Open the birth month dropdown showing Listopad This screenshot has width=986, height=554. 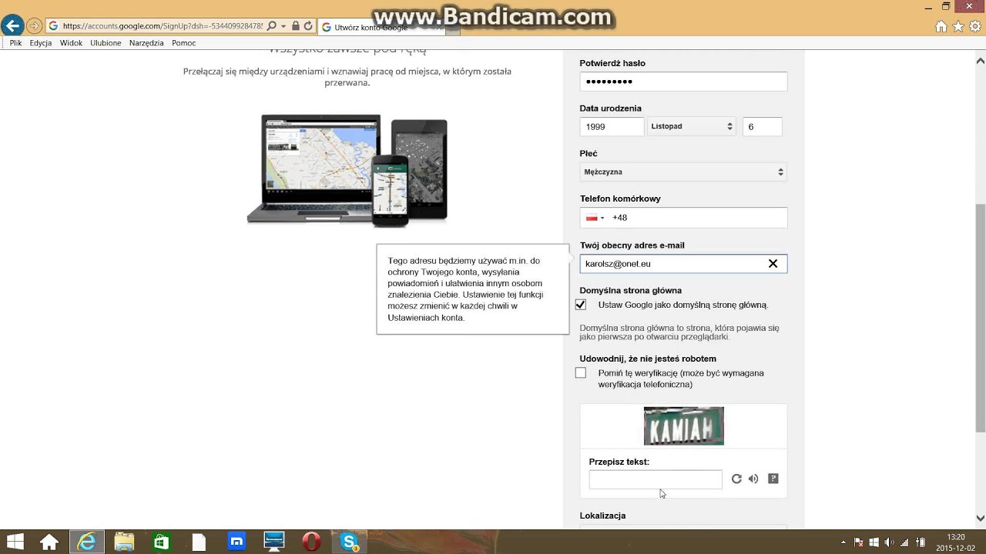692,126
